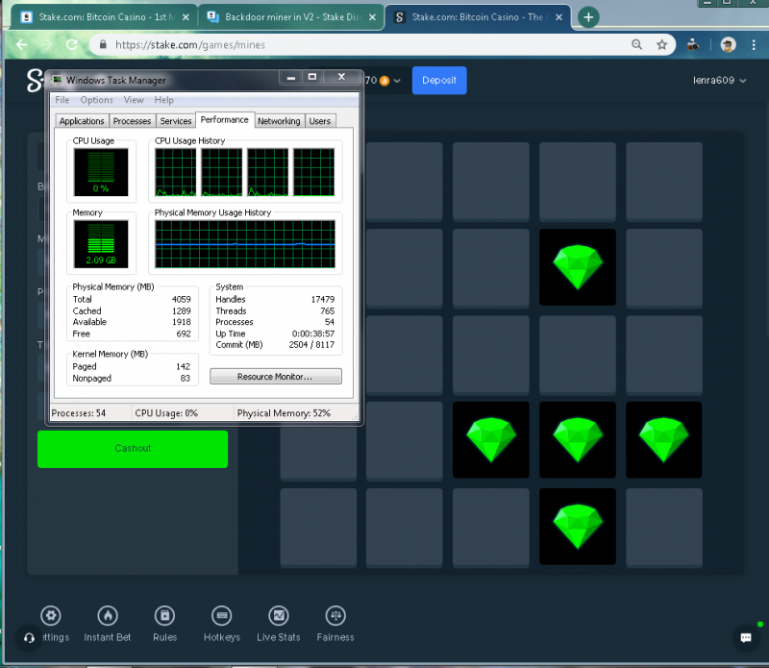Click the 'Up Time' value 0:00:38:57

coord(313,334)
